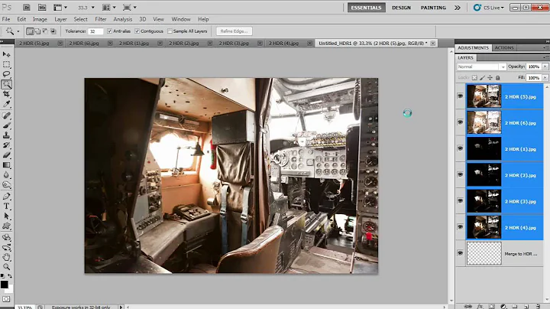550x309 pixels.
Task: Select the Path Selection tool
Action: click(6, 216)
